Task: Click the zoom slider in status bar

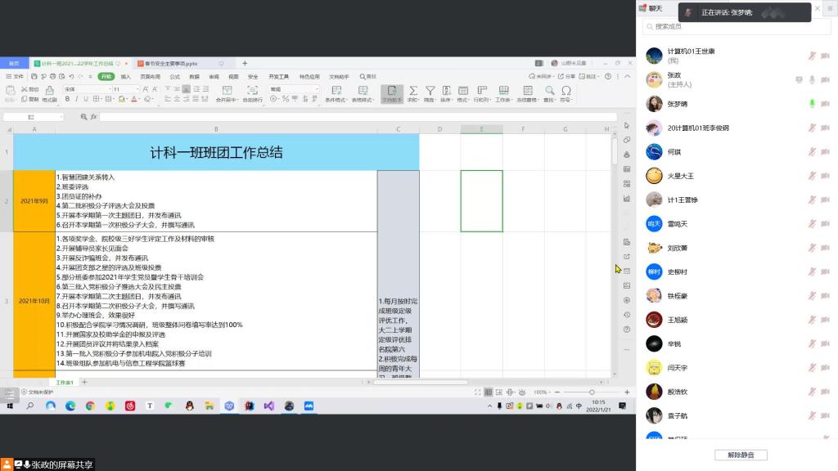Action: (x=592, y=392)
